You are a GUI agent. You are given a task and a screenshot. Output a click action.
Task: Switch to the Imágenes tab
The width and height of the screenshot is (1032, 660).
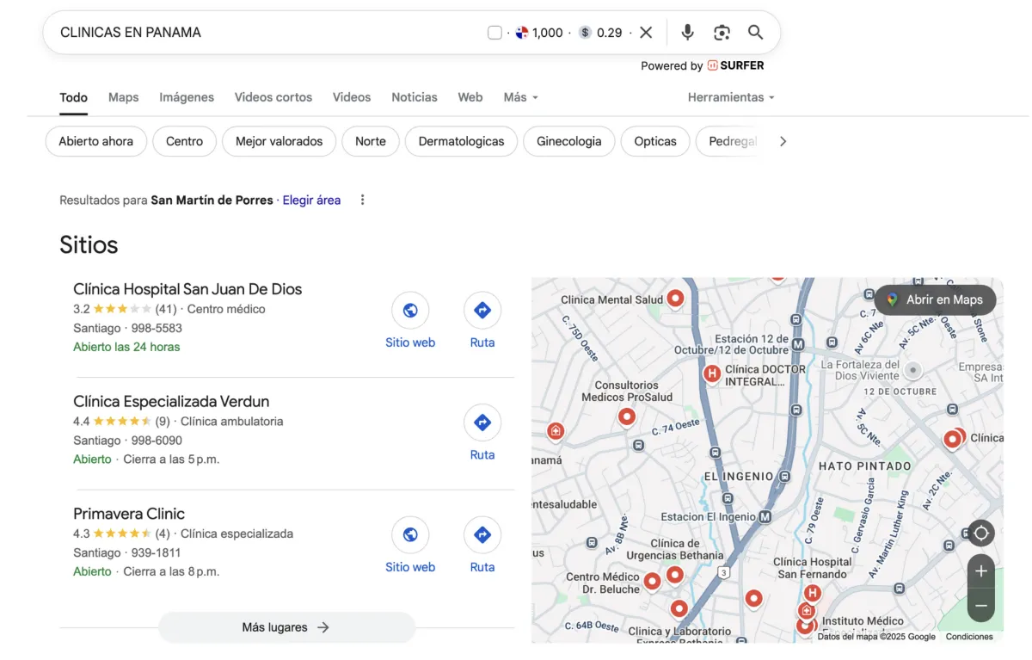pos(187,97)
